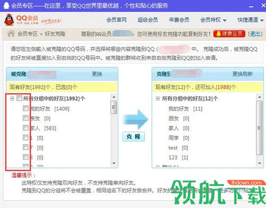Select 同学 [0] in target list
This screenshot has height=208, width=266.
click(179, 138)
